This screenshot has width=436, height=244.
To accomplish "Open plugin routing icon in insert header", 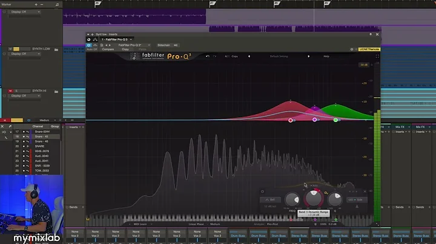I will click(95, 39).
